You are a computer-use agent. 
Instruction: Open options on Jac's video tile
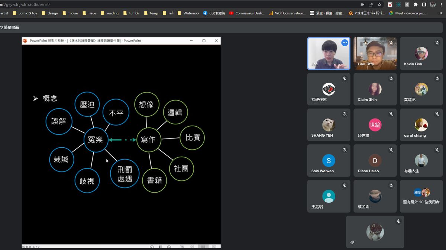[345, 43]
